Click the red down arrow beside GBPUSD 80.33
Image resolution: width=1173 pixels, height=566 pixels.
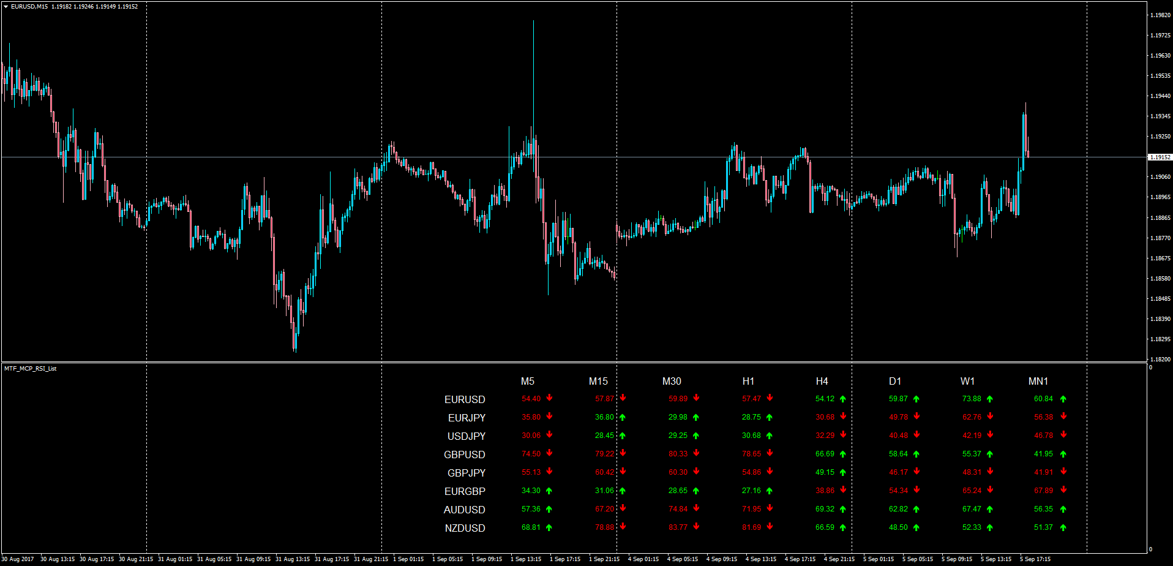click(696, 453)
